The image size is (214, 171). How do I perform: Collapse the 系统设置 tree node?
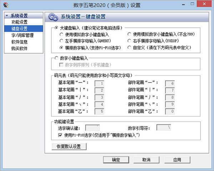pos(7,16)
